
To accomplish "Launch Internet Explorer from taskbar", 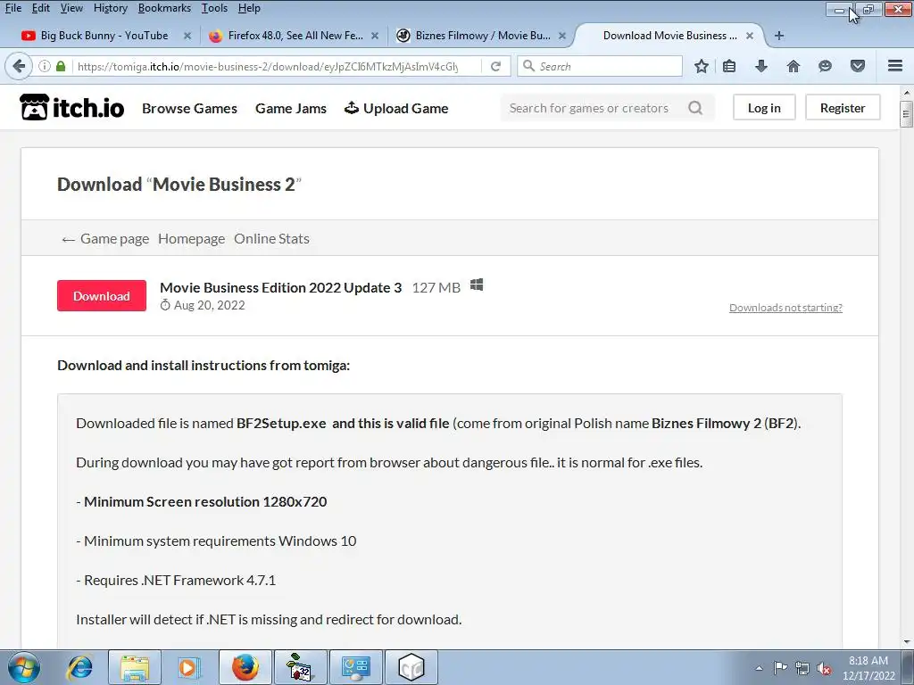I will click(x=79, y=667).
